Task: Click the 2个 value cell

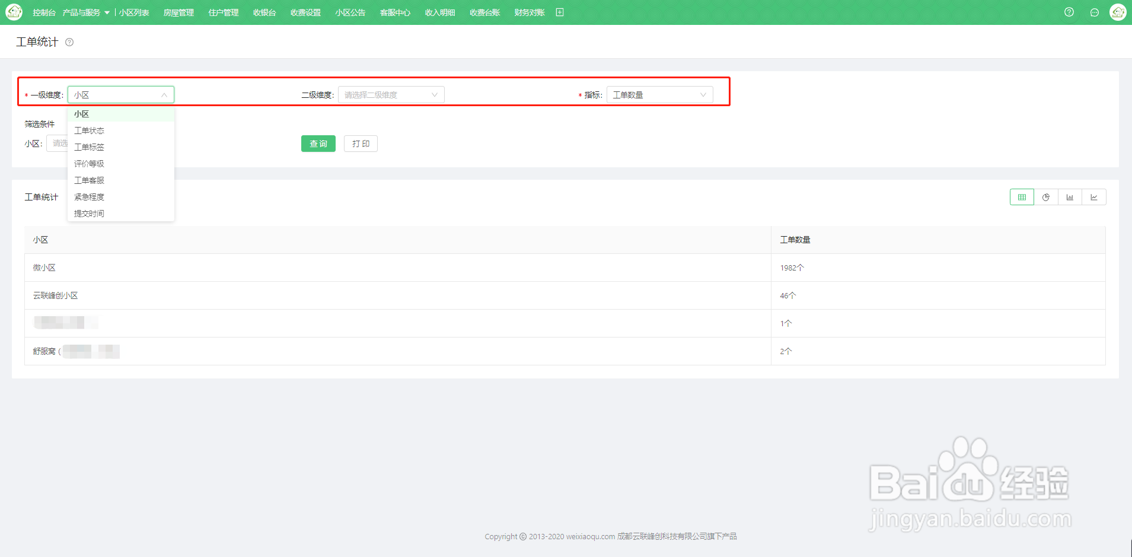Action: (938, 351)
